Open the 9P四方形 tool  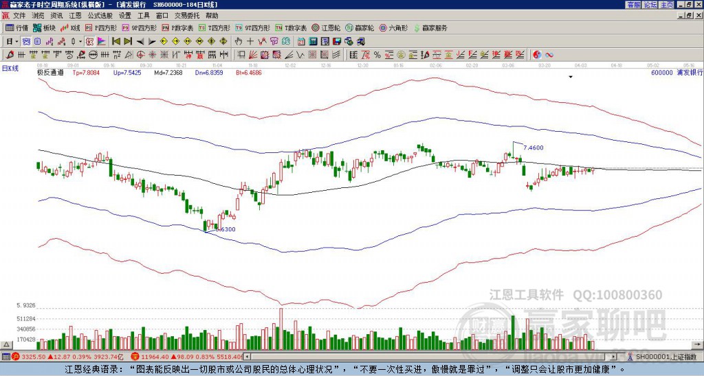[140, 27]
